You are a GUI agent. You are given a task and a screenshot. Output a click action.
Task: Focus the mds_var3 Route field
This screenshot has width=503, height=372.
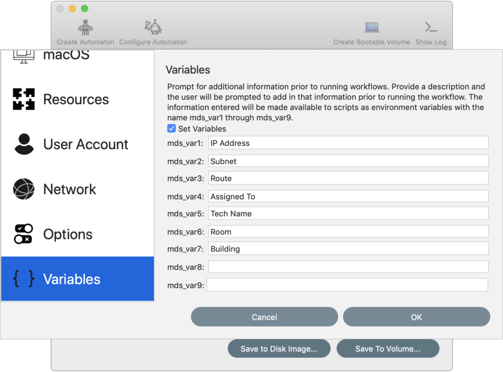[x=348, y=178]
